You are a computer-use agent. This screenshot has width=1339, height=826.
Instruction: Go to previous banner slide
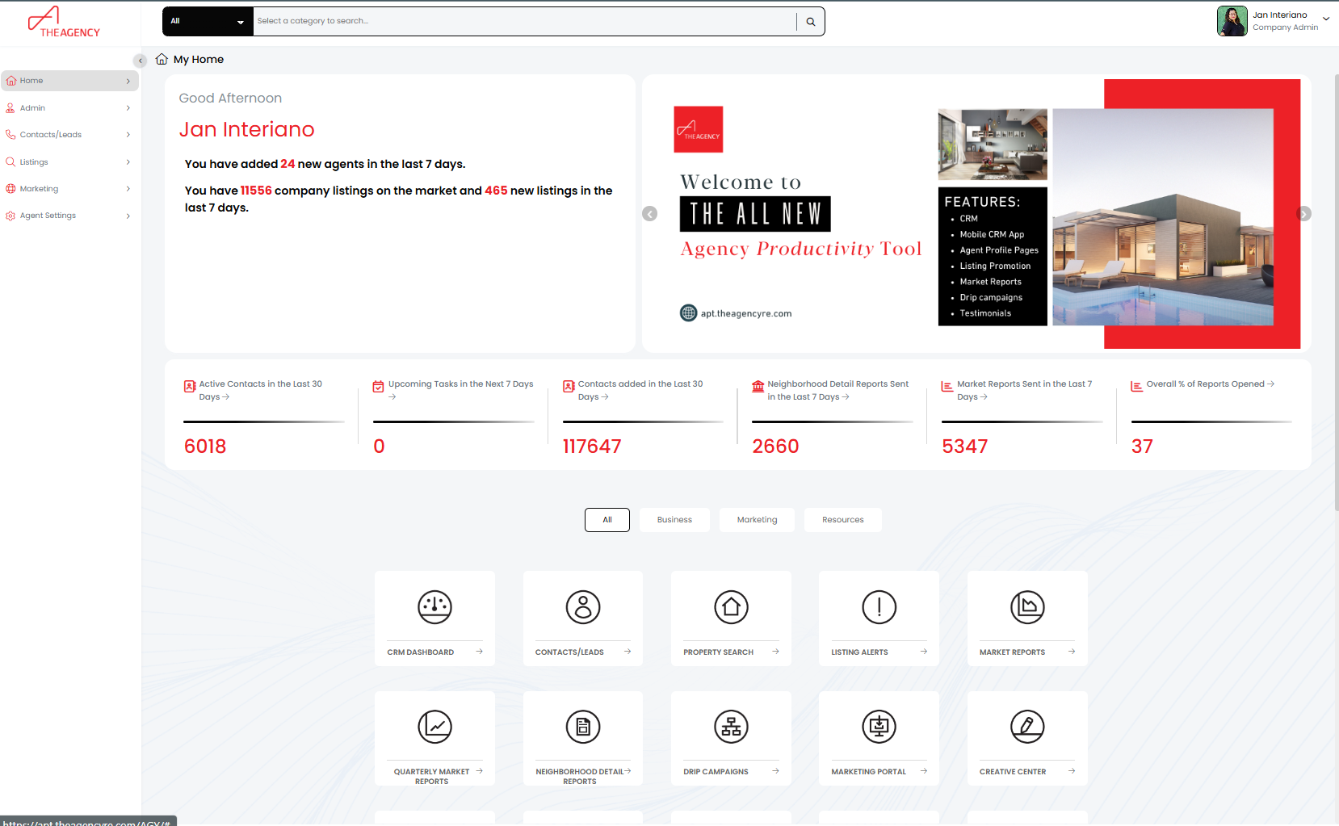point(650,214)
